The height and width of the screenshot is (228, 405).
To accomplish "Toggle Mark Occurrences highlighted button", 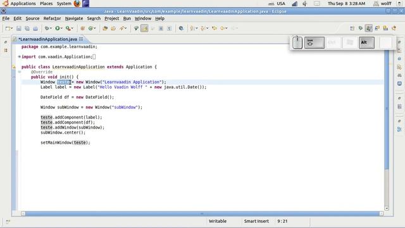I will pyautogui.click(x=145, y=28).
